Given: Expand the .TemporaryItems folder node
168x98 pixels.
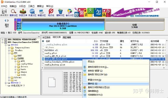Looking at the screenshot, I should (x=9, y=48).
